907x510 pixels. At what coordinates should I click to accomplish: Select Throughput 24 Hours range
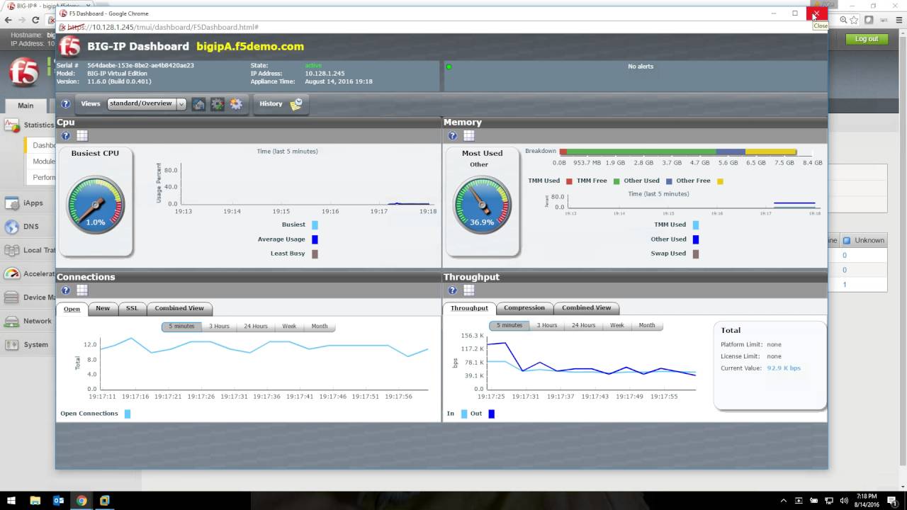(584, 325)
